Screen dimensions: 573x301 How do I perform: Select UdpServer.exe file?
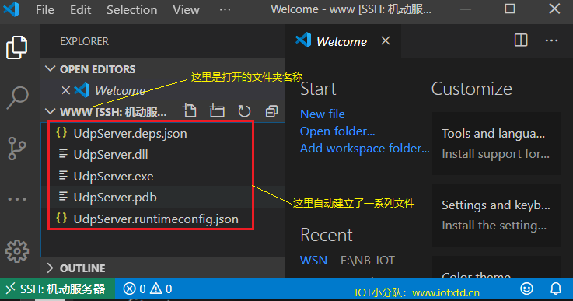pos(163,176)
